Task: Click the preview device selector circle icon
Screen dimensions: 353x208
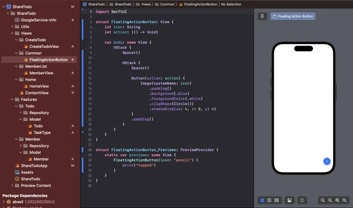Action: (x=302, y=200)
